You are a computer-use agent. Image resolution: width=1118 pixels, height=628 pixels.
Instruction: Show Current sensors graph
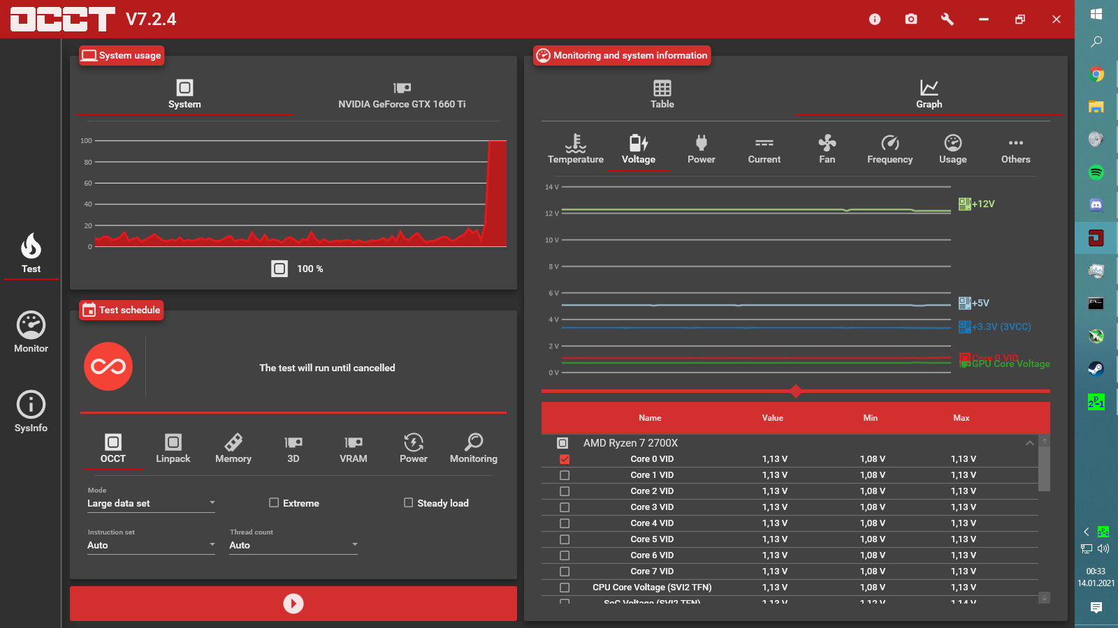tap(764, 149)
